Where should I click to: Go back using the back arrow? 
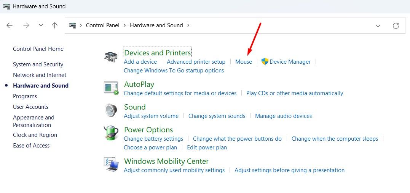coord(10,25)
